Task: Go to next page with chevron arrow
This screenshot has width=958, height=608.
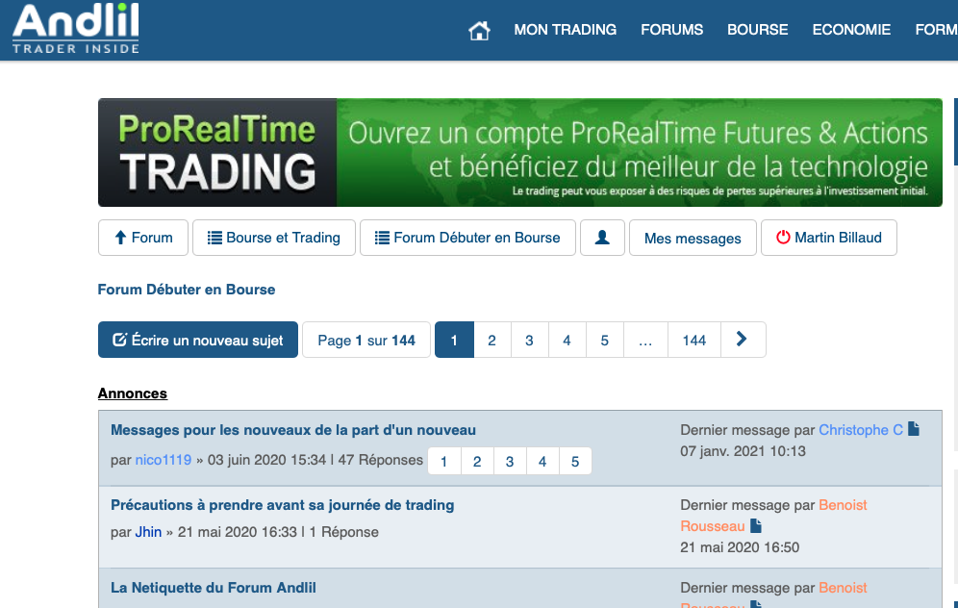Action: coord(743,340)
